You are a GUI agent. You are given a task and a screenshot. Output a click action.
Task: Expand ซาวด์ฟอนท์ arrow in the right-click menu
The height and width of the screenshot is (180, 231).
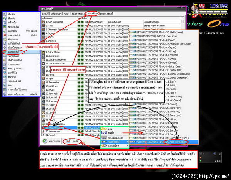(x=127, y=142)
